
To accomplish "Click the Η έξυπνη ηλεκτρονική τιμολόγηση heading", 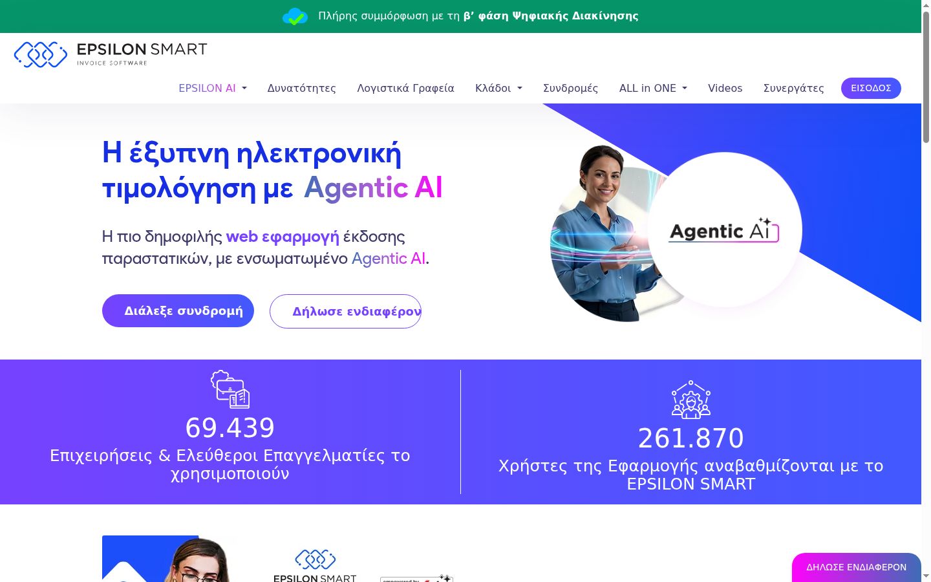I will (272, 171).
